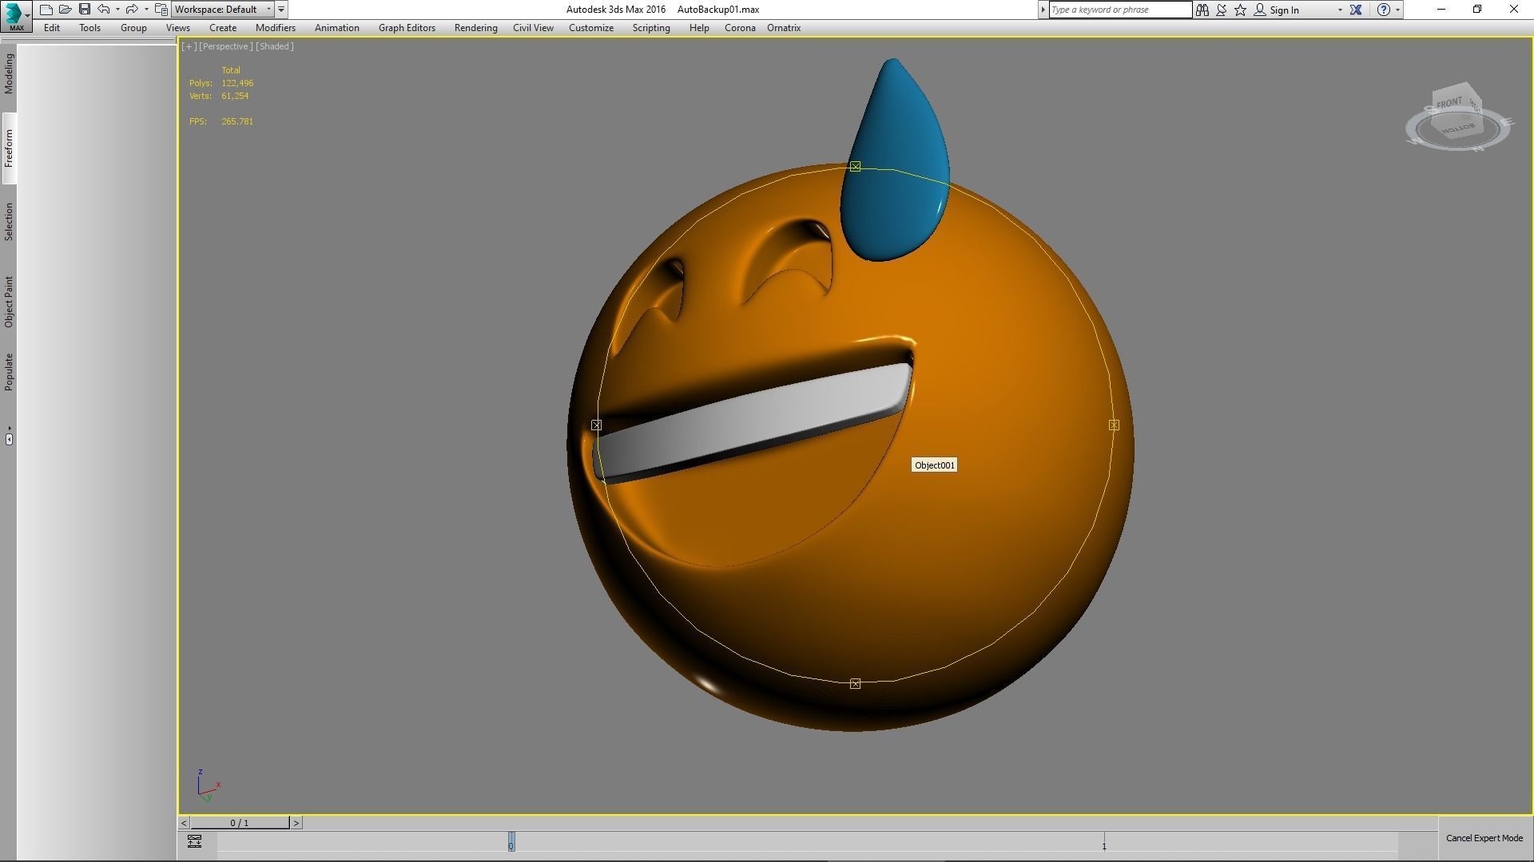Viewport: 1534px width, 862px height.
Task: Open the Edit menu
Action: pyautogui.click(x=52, y=28)
